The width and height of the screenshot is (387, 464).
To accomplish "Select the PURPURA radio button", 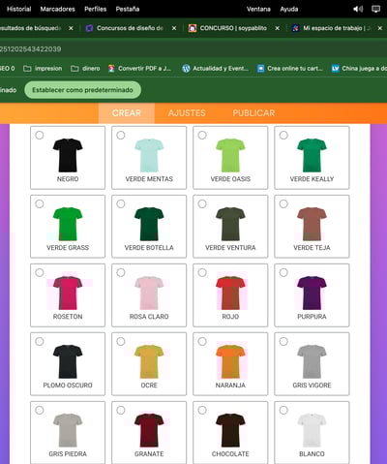I will pos(283,272).
